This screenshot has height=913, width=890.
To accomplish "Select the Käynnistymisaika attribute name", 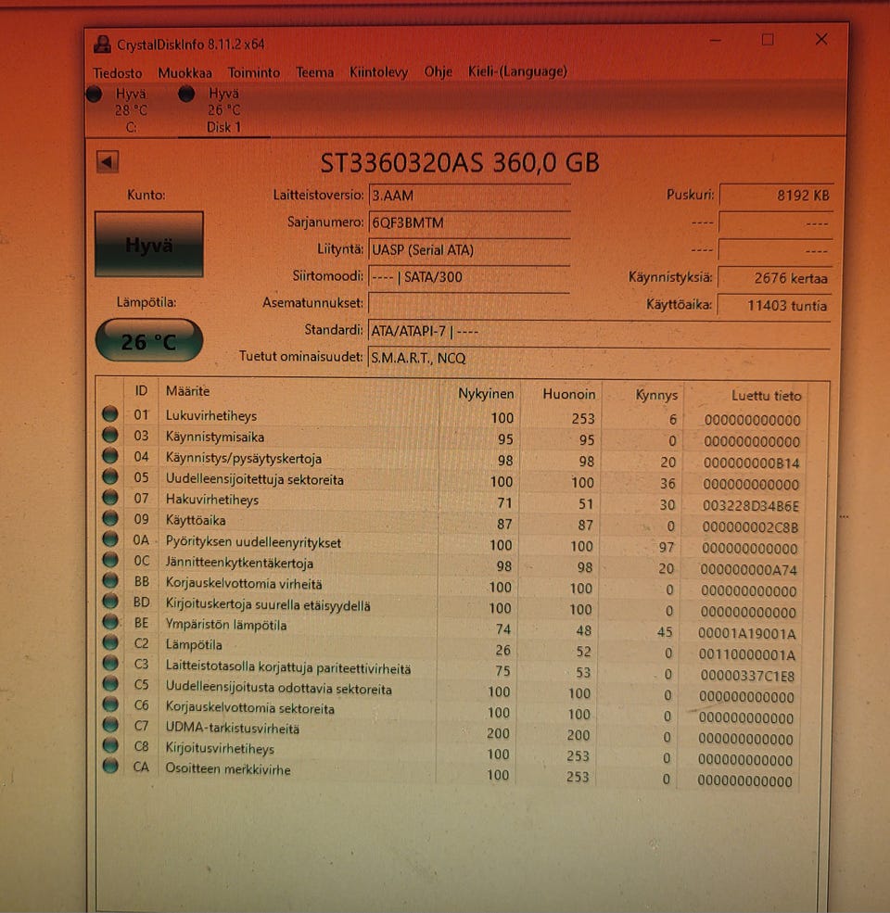I will pyautogui.click(x=215, y=437).
